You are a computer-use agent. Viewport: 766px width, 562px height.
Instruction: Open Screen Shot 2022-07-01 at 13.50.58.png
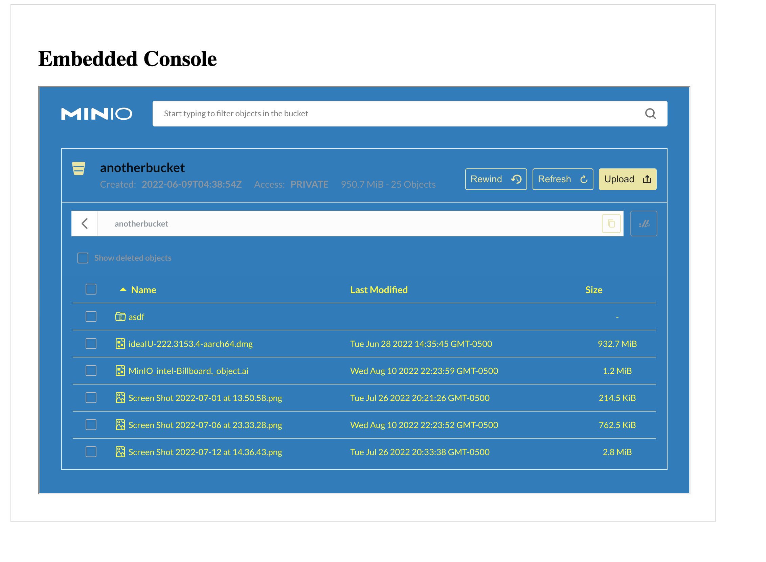(205, 398)
